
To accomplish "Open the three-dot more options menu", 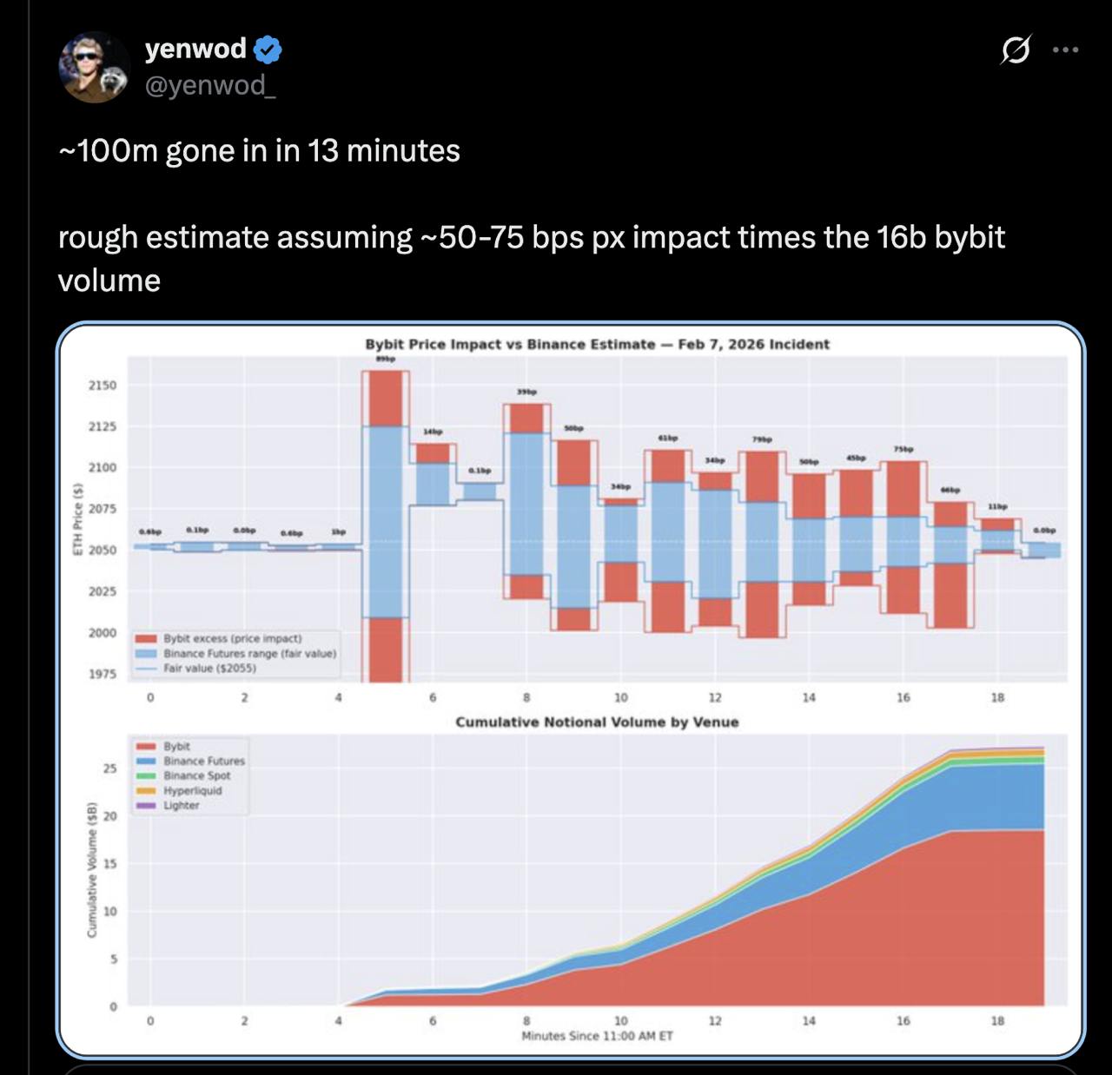I will [x=1065, y=50].
